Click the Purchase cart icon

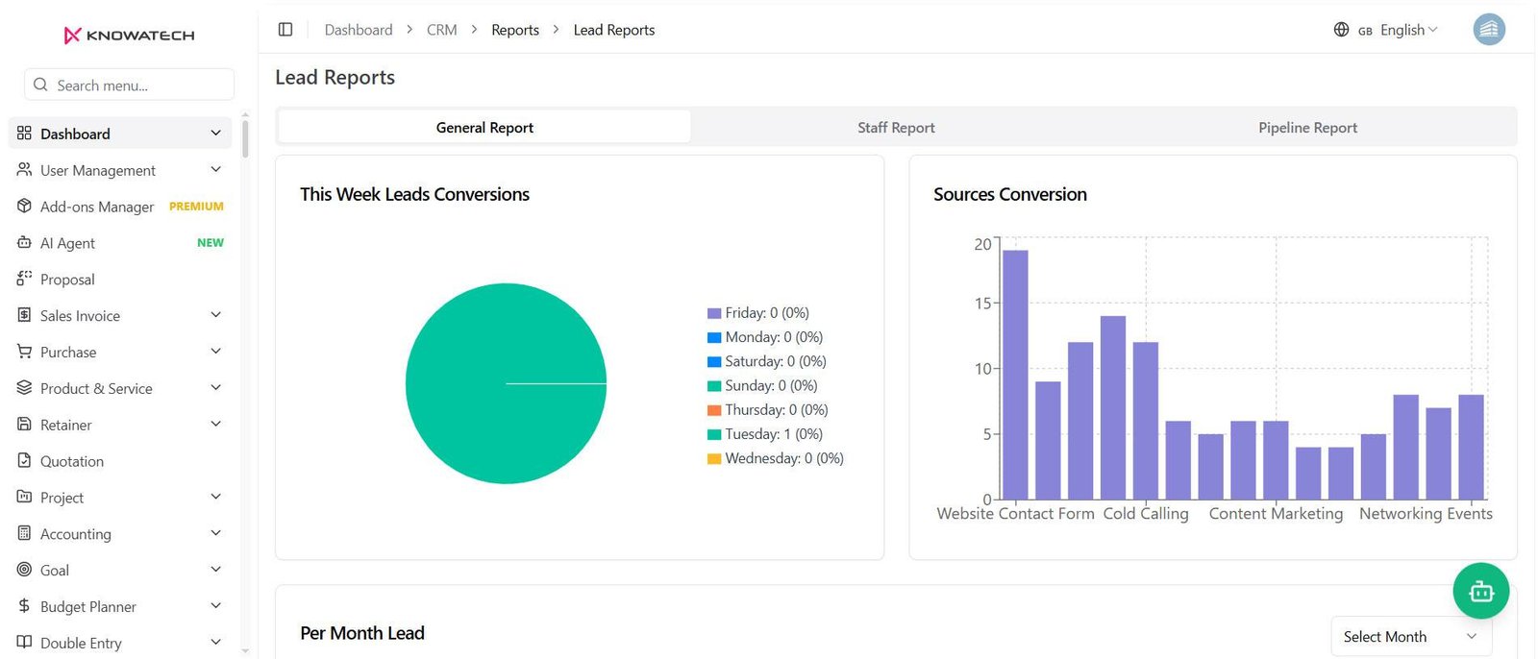[24, 352]
